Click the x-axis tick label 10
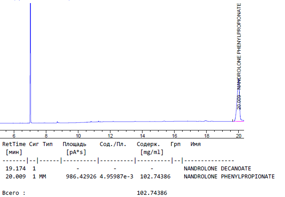The height and width of the screenshot is (197, 285). click(78, 136)
